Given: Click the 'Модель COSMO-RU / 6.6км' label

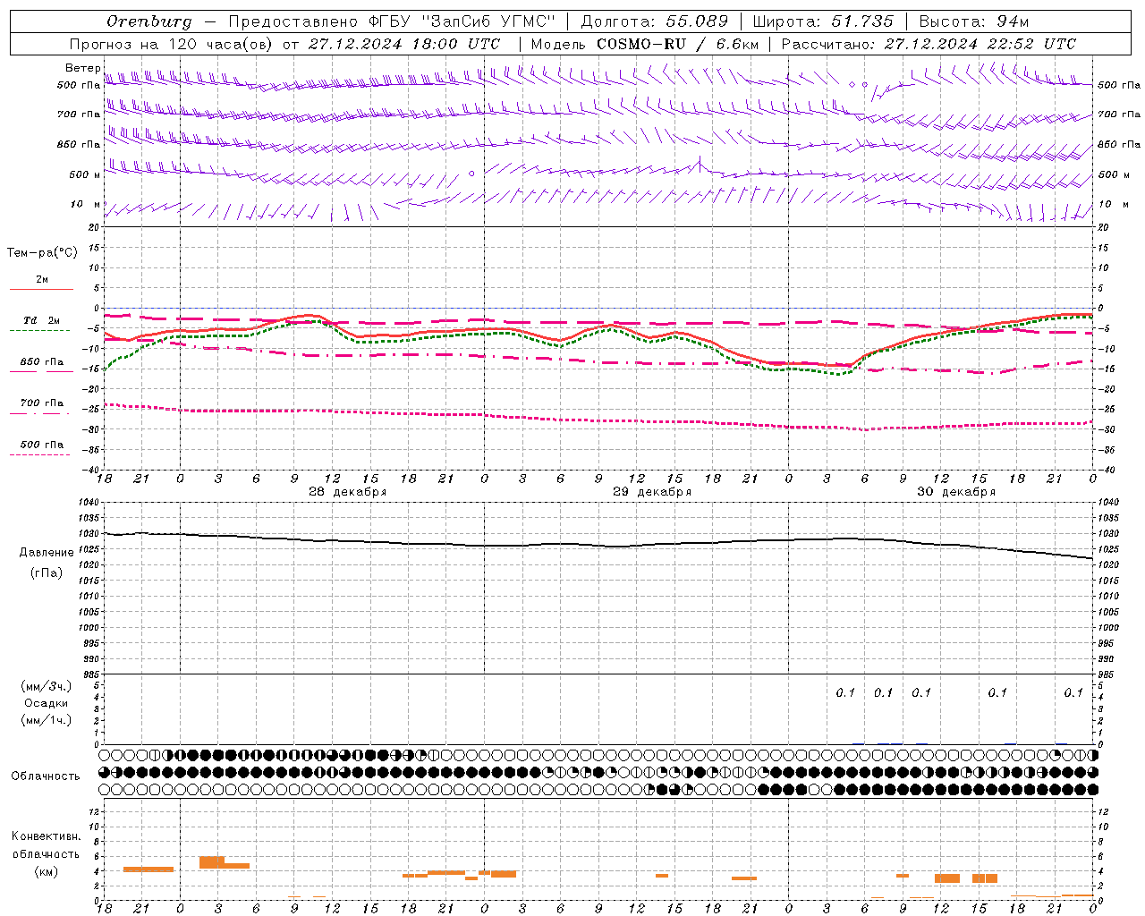Looking at the screenshot, I should (x=645, y=44).
